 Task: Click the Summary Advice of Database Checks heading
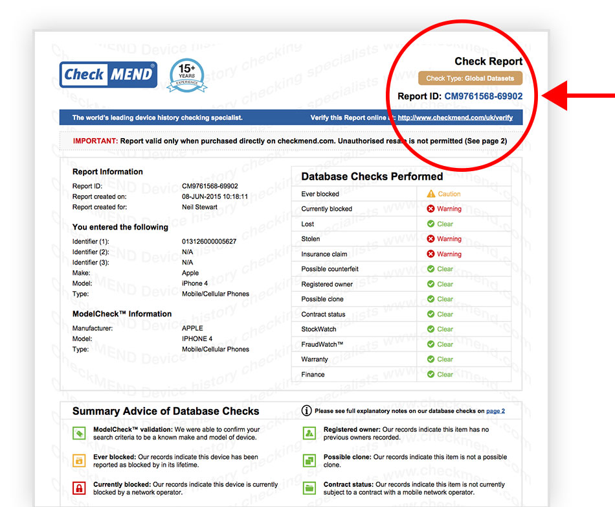(x=166, y=411)
